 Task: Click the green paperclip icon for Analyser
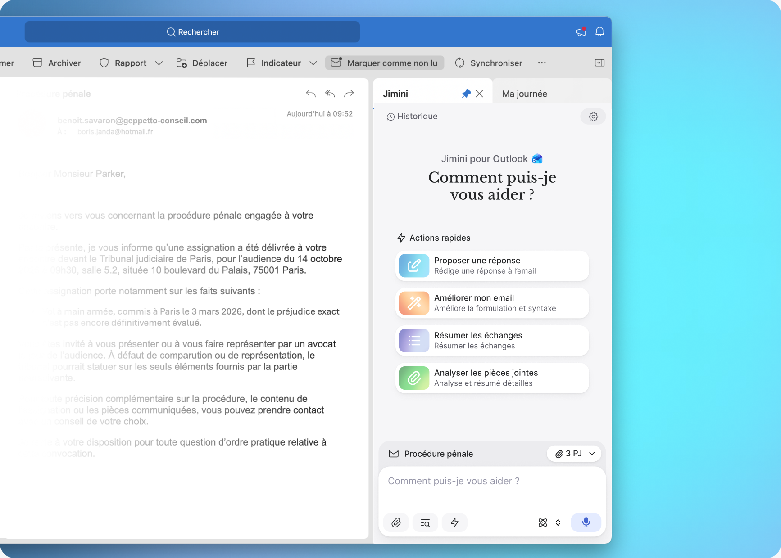click(x=414, y=378)
